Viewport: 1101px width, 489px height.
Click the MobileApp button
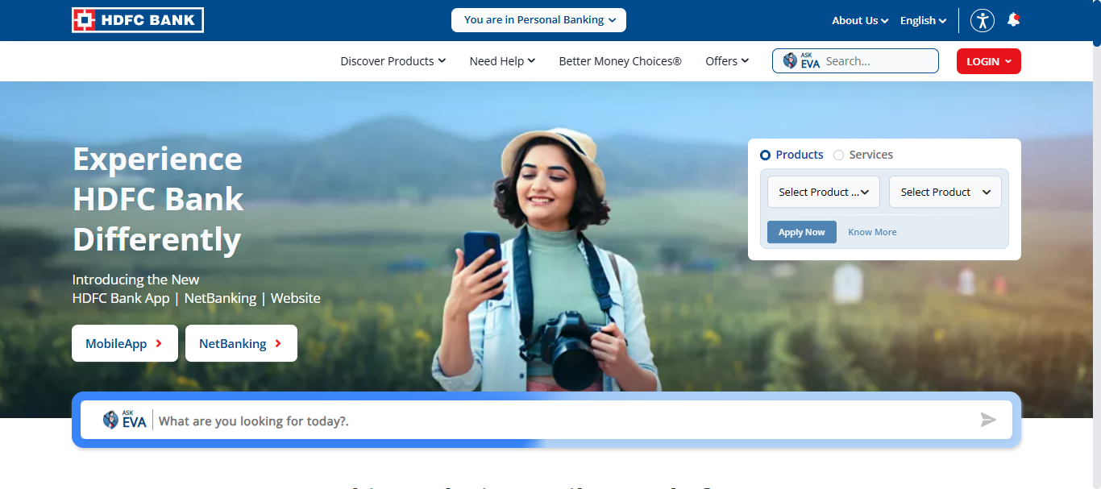(124, 343)
